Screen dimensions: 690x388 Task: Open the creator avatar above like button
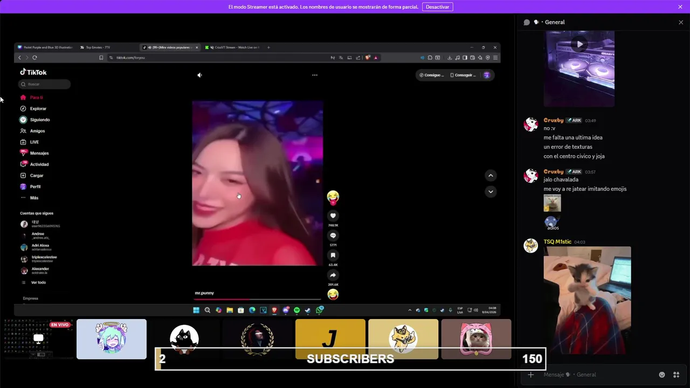[333, 197]
